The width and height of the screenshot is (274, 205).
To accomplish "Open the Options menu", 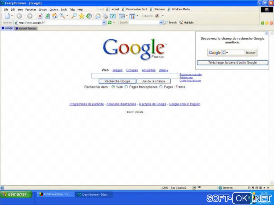I will (x=54, y=9).
